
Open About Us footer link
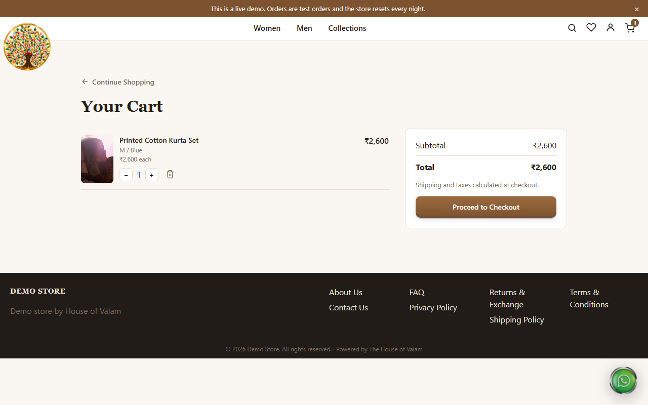346,292
